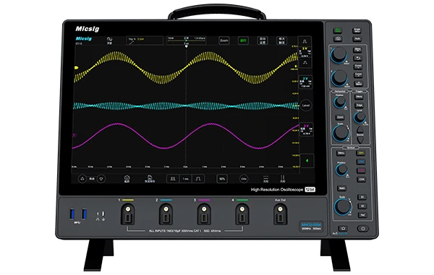Click the Horizontal Position knob
The height and width of the screenshot is (275, 434).
(340, 102)
